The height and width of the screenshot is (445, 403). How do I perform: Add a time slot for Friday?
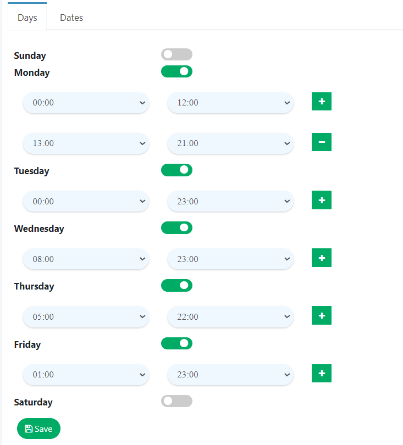pos(322,374)
